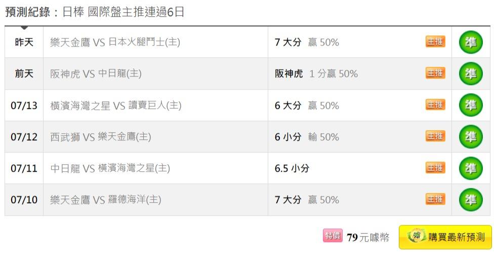Click green 準 badge in the 07/12 row
Screen dimensions: 494x269
471,137
